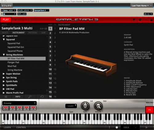This screenshot has width=154, height=130.
Task: Open the gear settings icon
Action: pos(140,20)
